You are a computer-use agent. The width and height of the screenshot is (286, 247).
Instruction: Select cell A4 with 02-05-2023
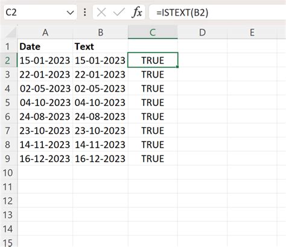pos(45,89)
